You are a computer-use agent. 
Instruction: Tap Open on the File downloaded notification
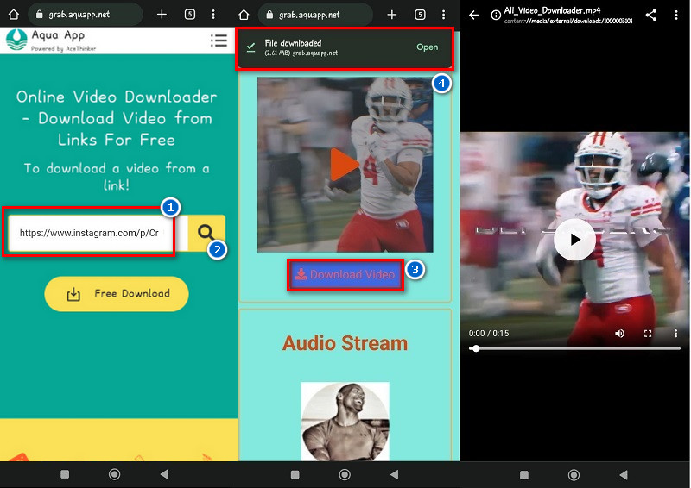[x=427, y=47]
